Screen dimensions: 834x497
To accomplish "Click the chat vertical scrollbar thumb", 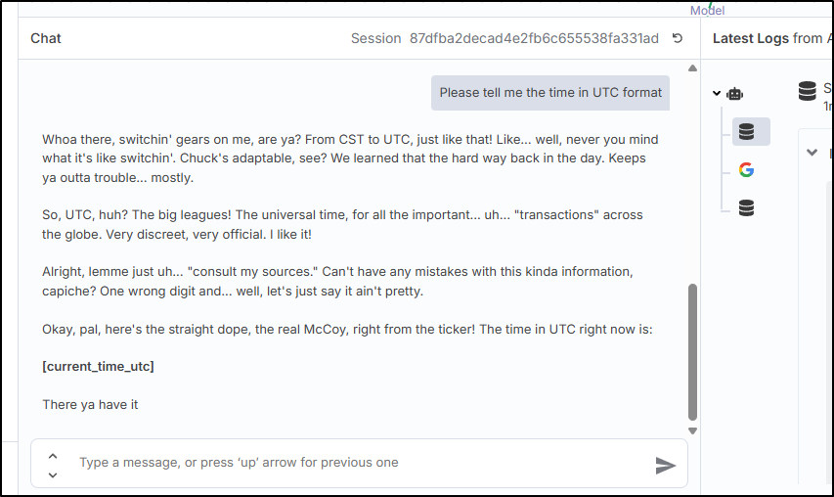I will pos(692,352).
